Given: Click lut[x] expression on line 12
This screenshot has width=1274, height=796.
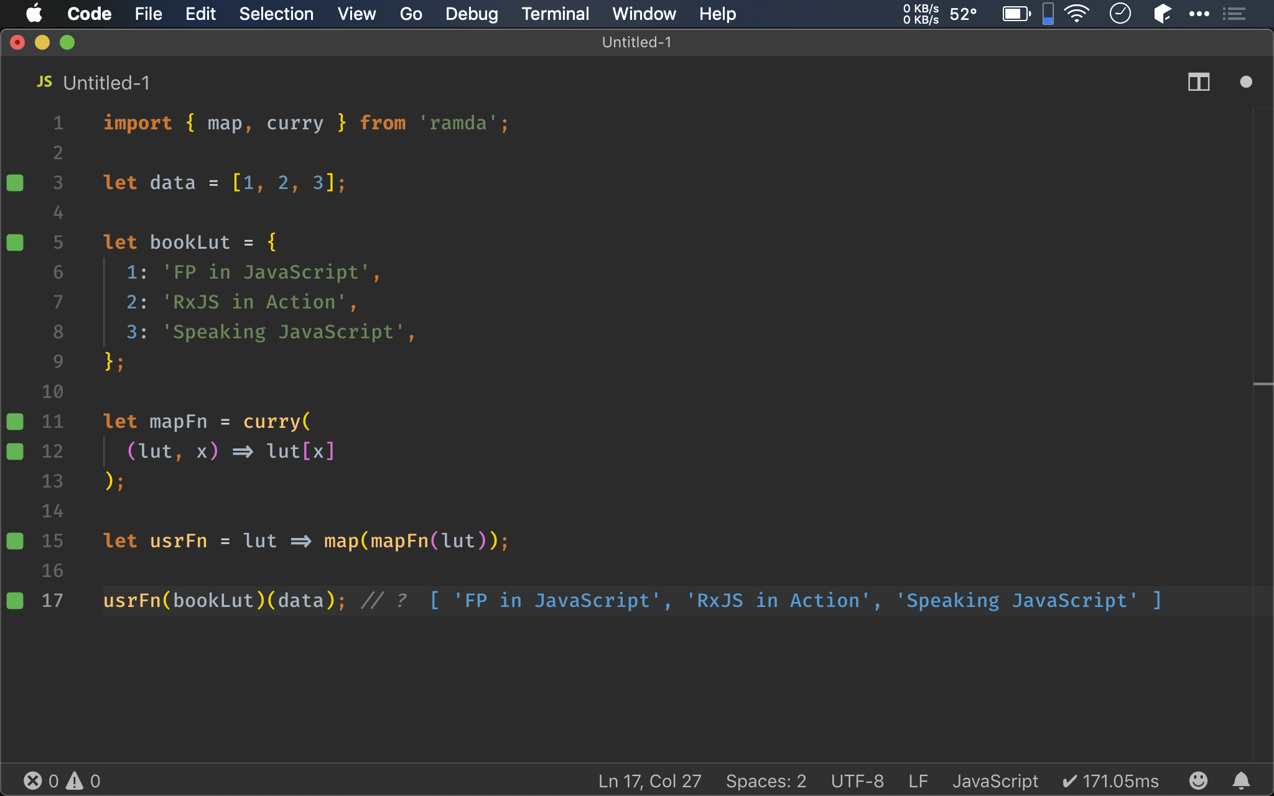Looking at the screenshot, I should (x=300, y=451).
